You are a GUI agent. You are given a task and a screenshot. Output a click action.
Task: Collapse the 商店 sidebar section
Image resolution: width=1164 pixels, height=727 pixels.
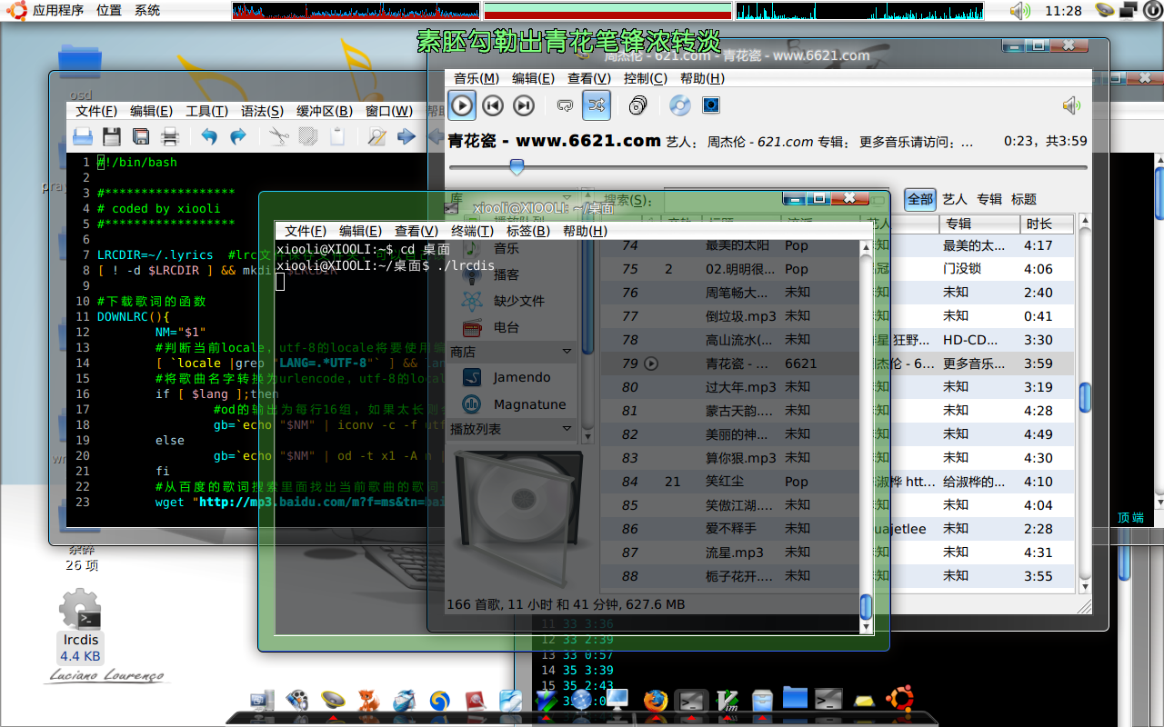pyautogui.click(x=567, y=352)
